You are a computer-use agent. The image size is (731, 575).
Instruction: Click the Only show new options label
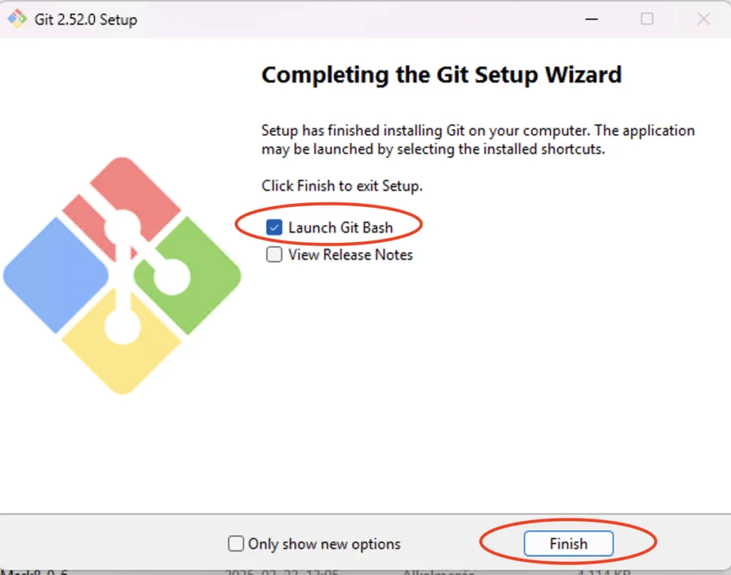324,544
